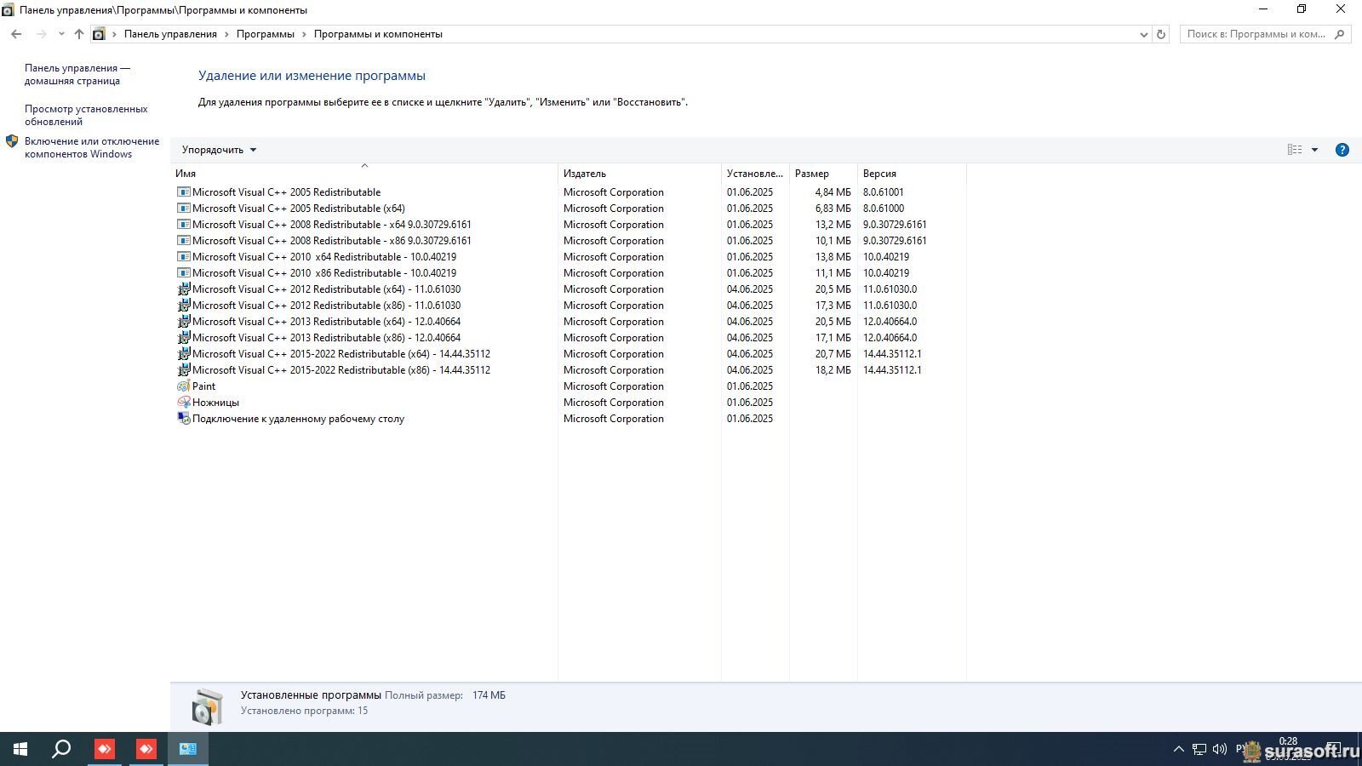1362x766 pixels.
Task: Click installed programs icon in details pane
Action: (207, 706)
